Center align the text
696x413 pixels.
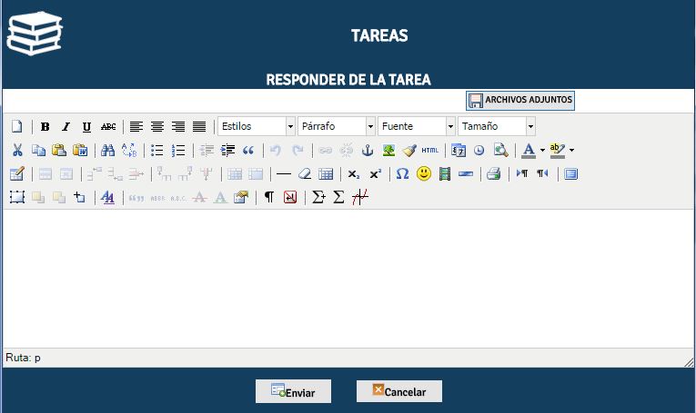[157, 126]
